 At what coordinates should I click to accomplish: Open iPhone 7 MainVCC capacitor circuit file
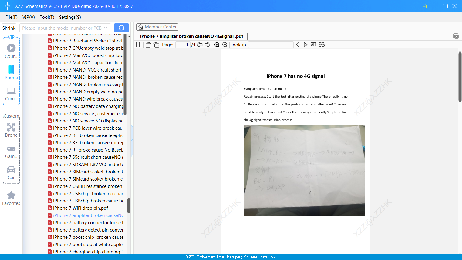pyautogui.click(x=85, y=63)
